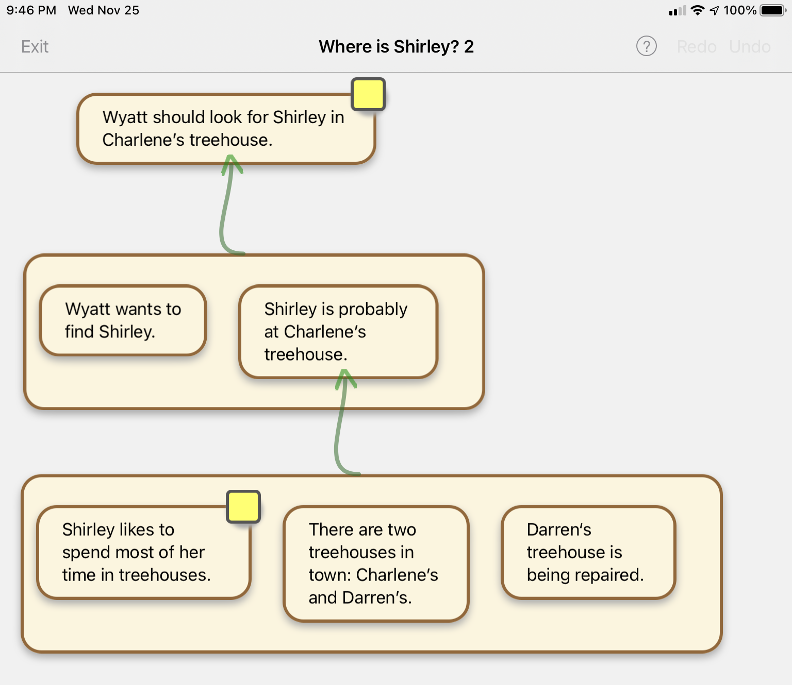Exit the argument map
Screen dimensions: 792x685
tap(34, 46)
